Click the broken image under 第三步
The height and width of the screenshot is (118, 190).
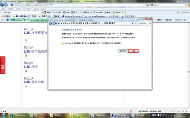click(26, 56)
